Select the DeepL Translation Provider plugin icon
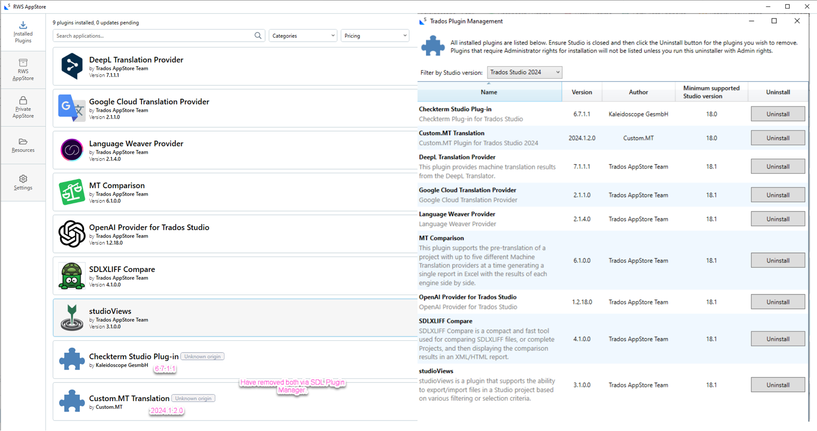 [x=72, y=66]
